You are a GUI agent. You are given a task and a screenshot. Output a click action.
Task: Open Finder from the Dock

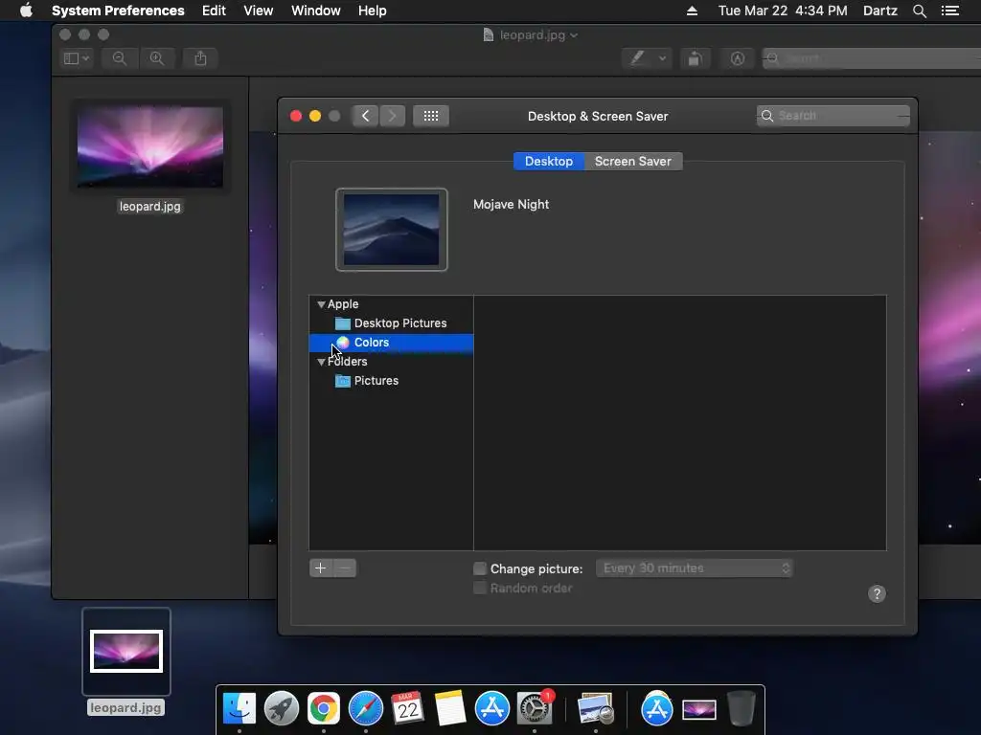coord(239,709)
